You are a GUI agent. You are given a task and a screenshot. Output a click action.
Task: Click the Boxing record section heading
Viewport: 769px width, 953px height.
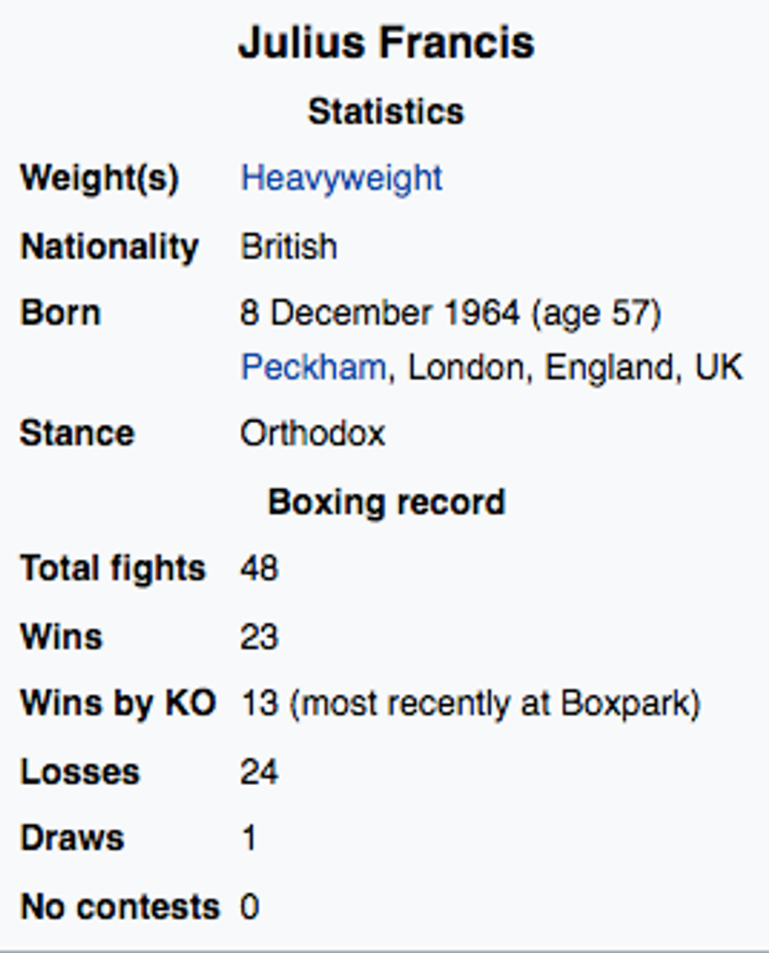point(385,502)
